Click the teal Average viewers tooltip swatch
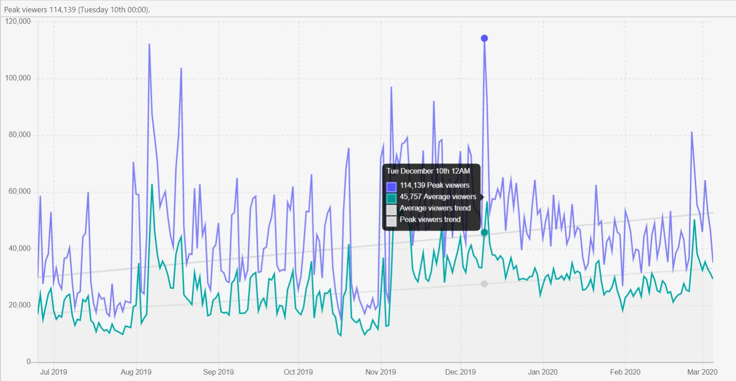 391,198
